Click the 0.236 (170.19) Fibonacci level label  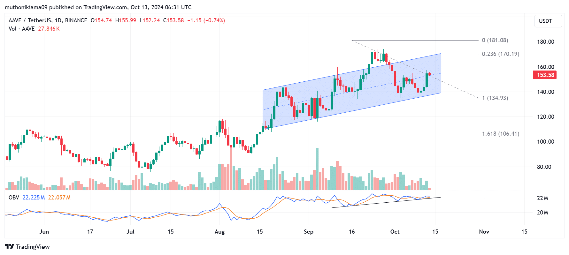[x=500, y=54]
